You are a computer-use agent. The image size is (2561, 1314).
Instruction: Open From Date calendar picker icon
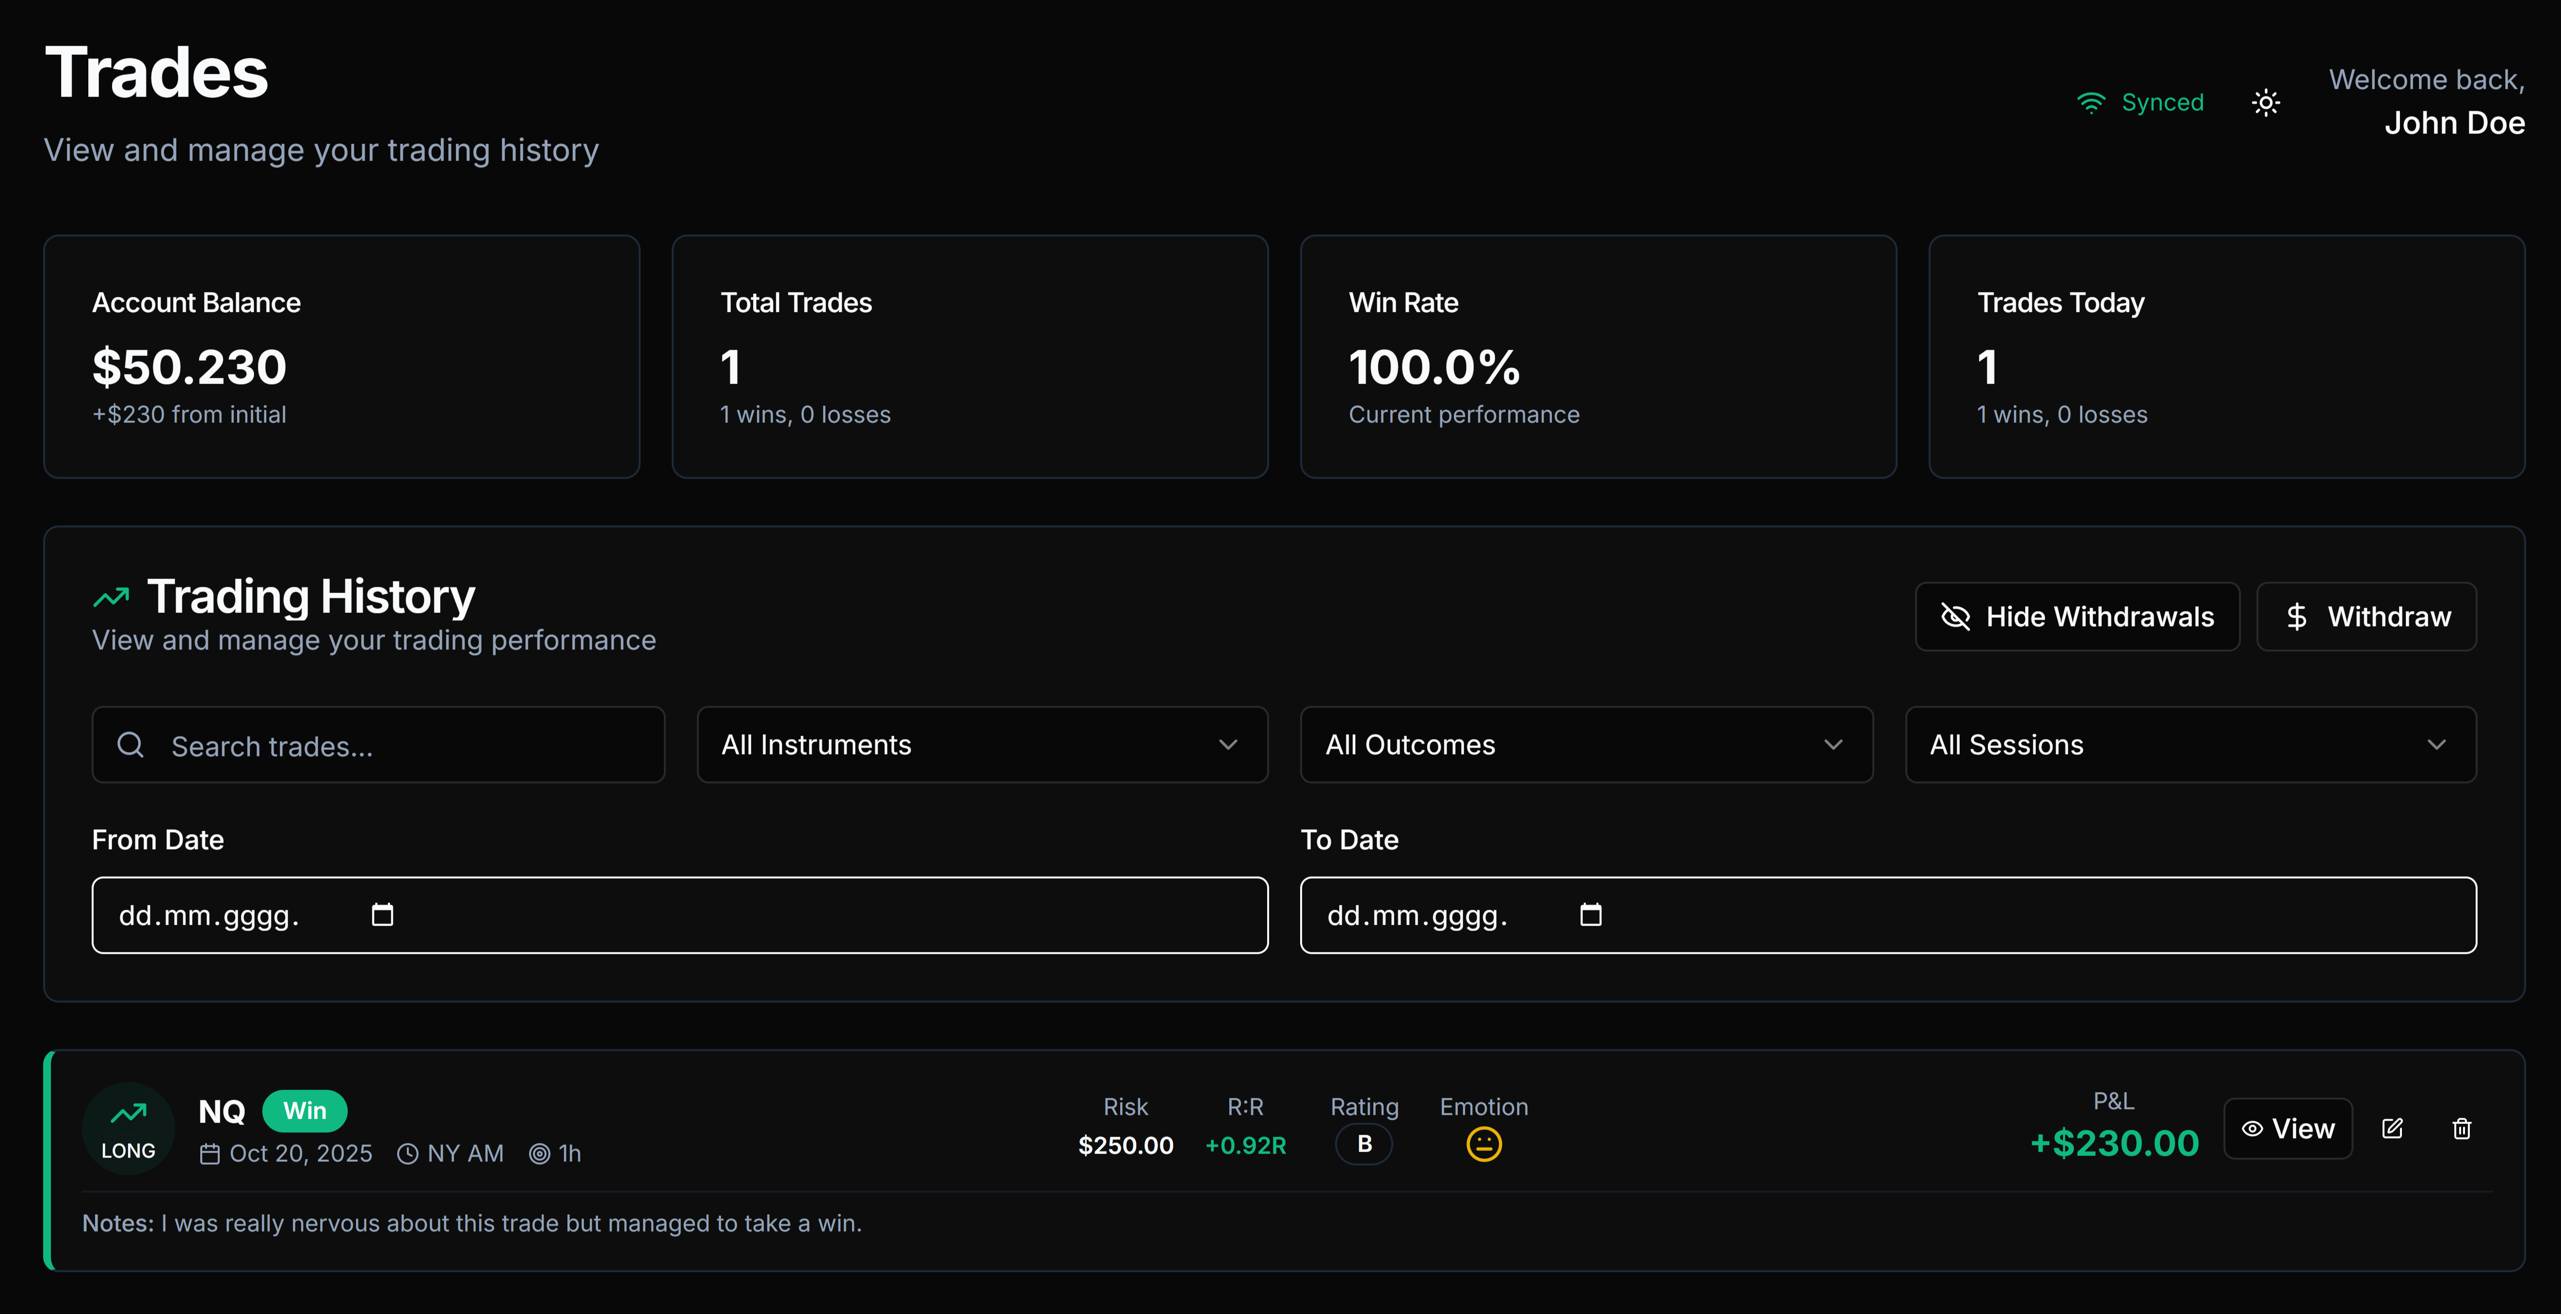(383, 914)
